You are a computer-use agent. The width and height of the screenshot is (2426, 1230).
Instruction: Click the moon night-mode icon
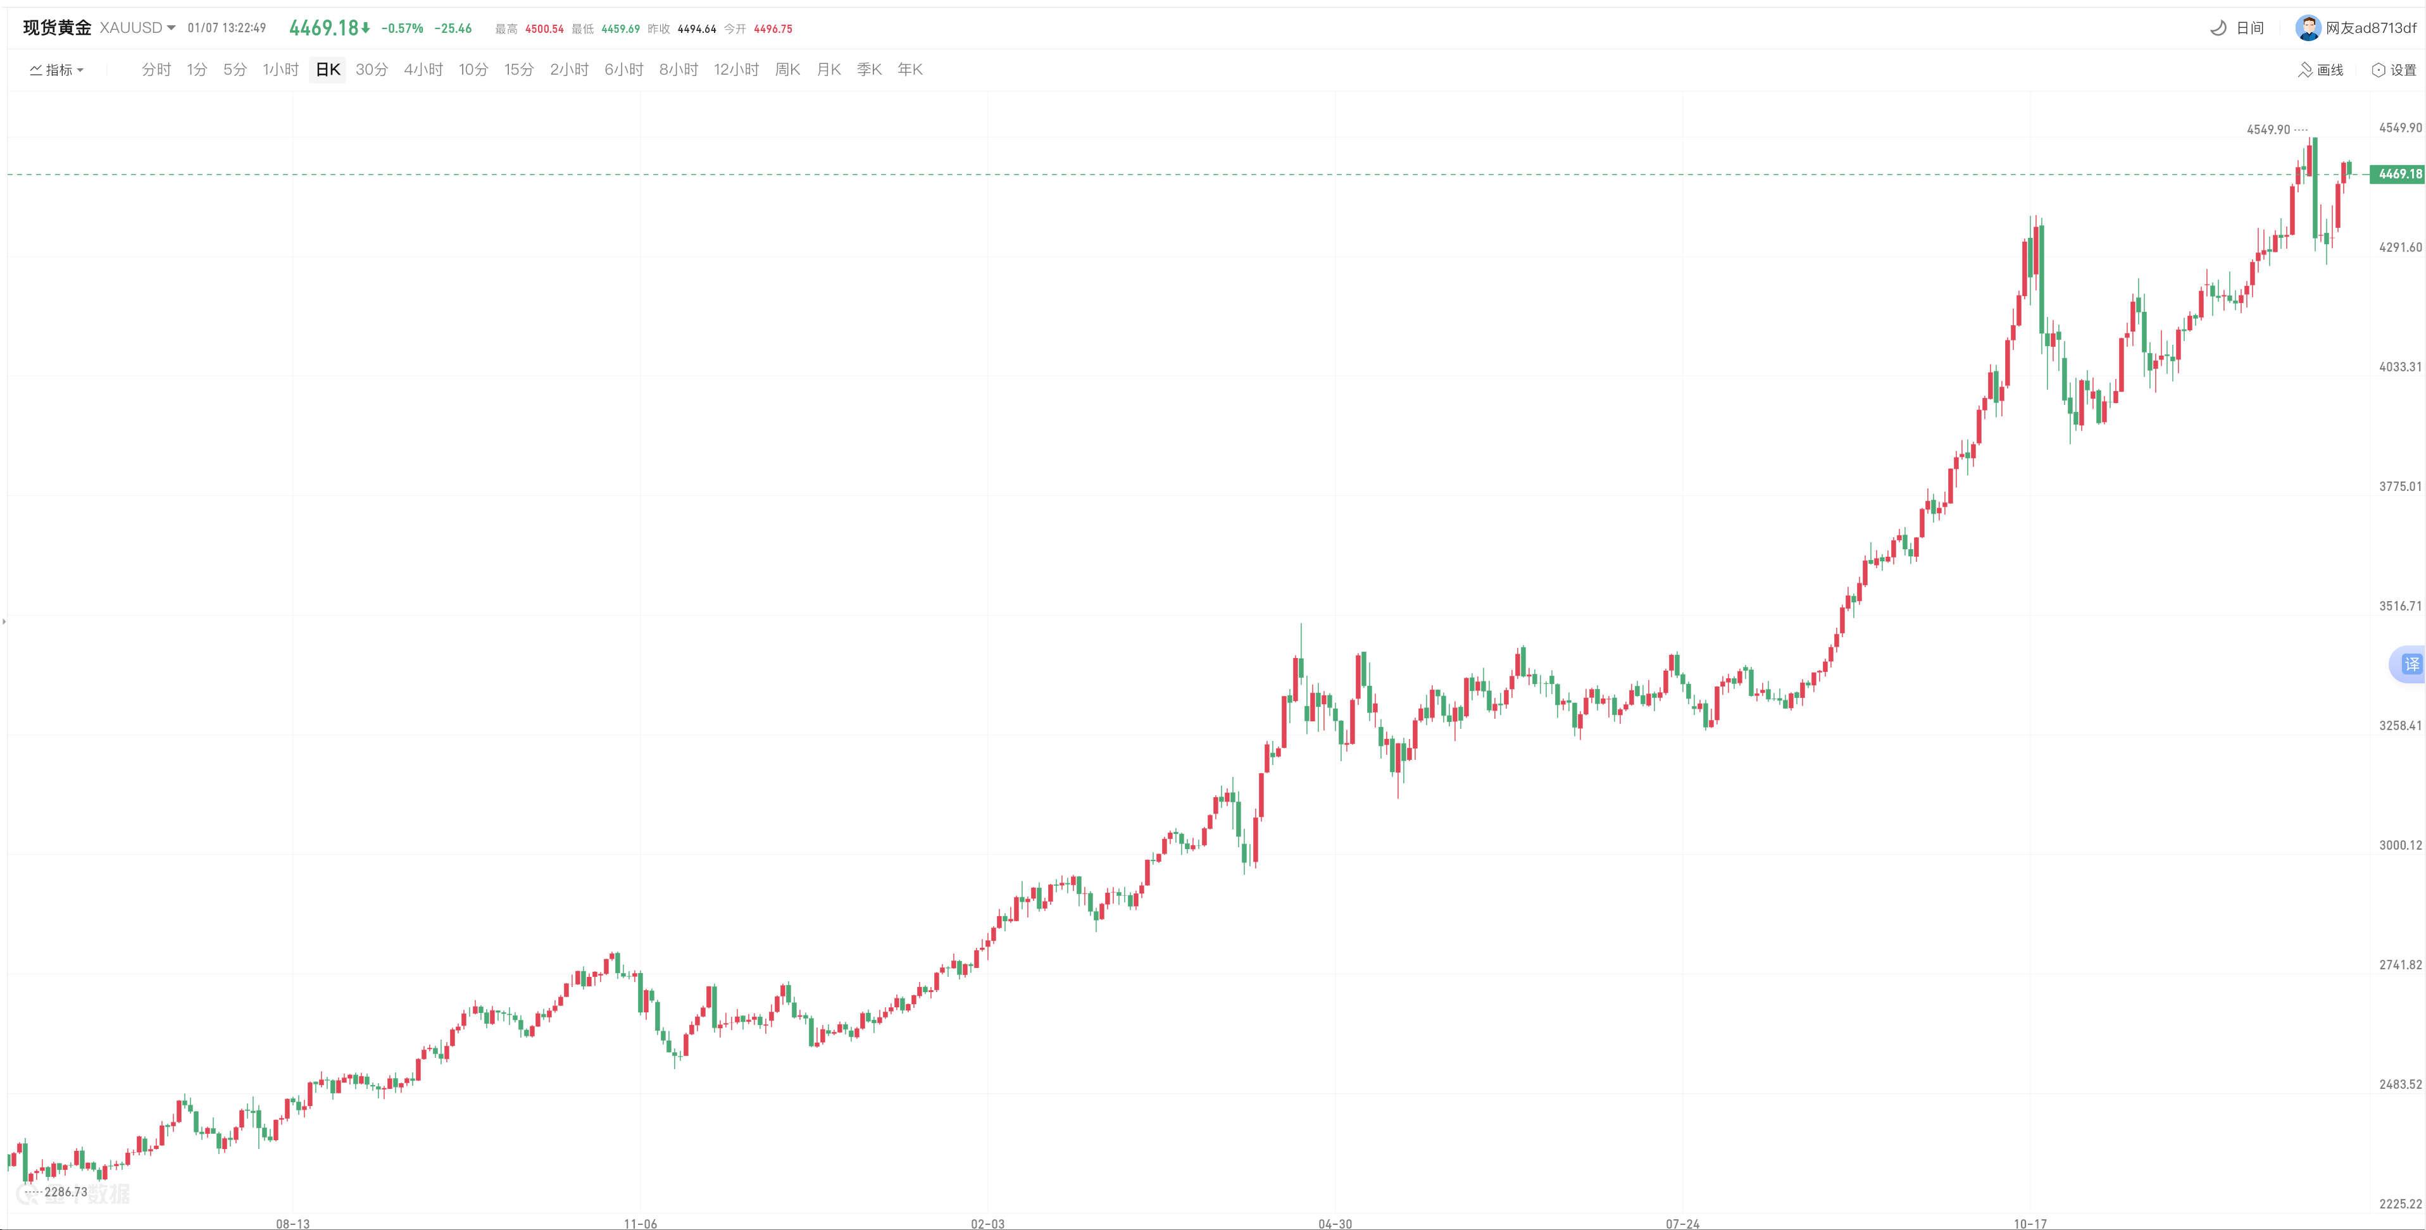click(2218, 28)
